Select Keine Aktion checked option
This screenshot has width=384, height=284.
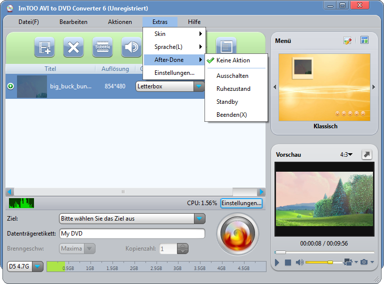[236, 60]
